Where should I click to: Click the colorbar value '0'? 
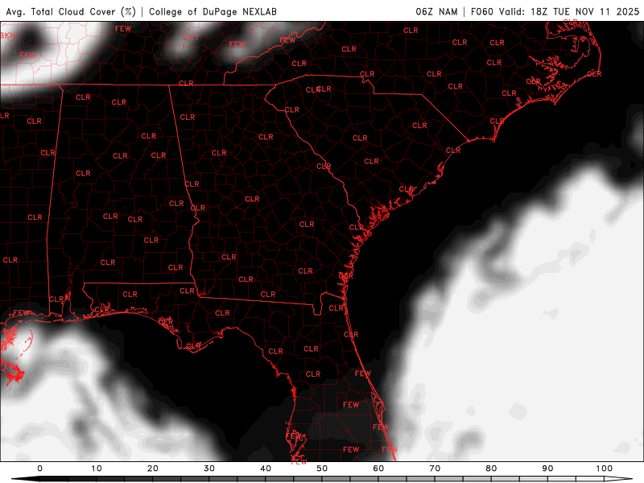(39, 469)
